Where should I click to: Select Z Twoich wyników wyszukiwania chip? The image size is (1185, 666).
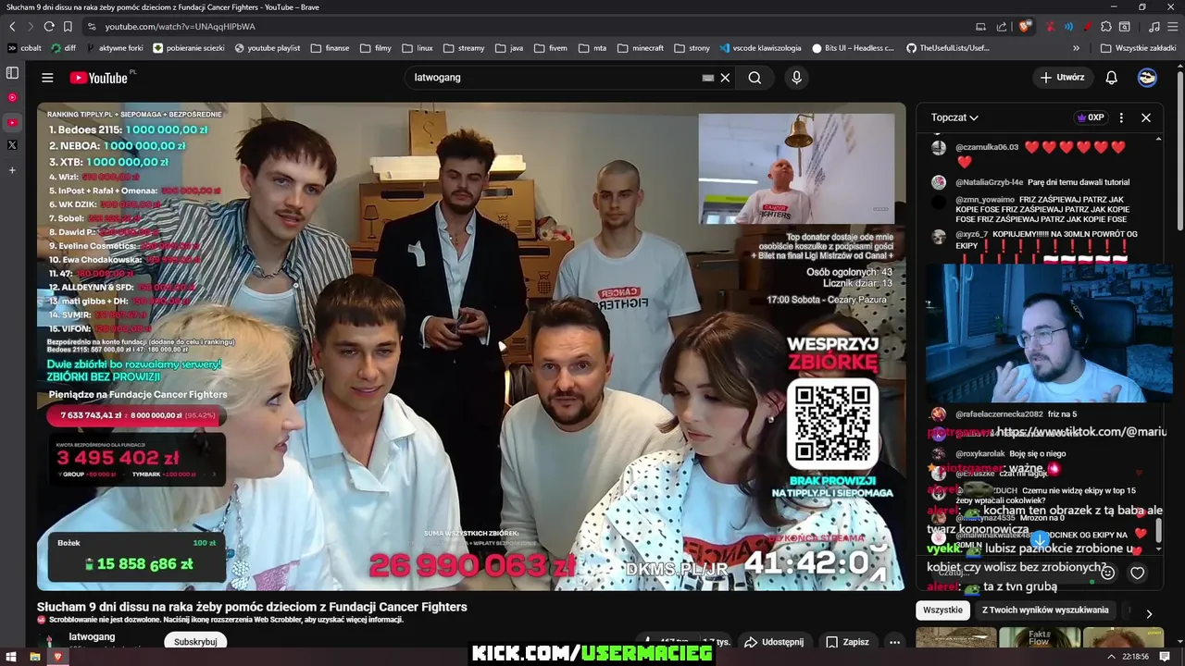click(1045, 610)
